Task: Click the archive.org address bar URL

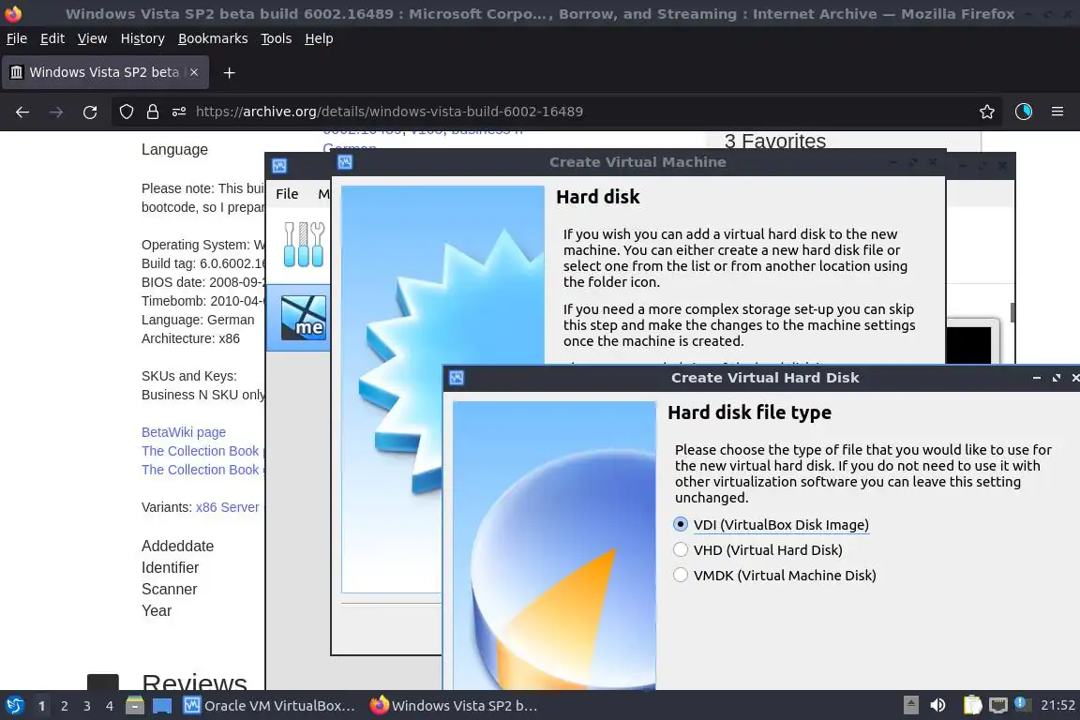Action: (389, 112)
